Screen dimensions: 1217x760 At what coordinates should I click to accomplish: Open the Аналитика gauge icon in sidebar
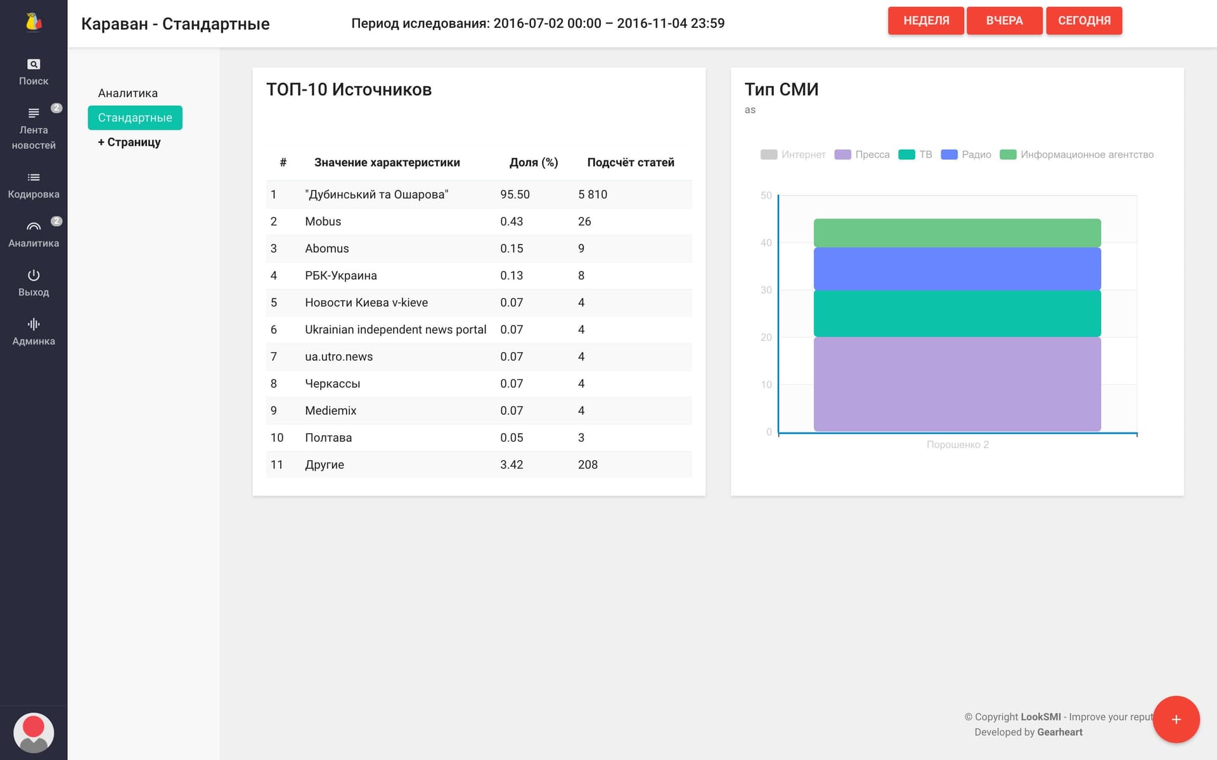(x=34, y=226)
